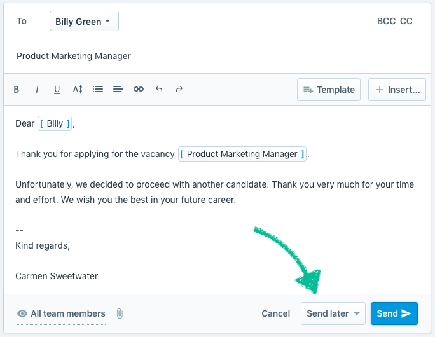Screen dimensions: 435x337
Task: Open the font size tool
Action: pos(78,89)
